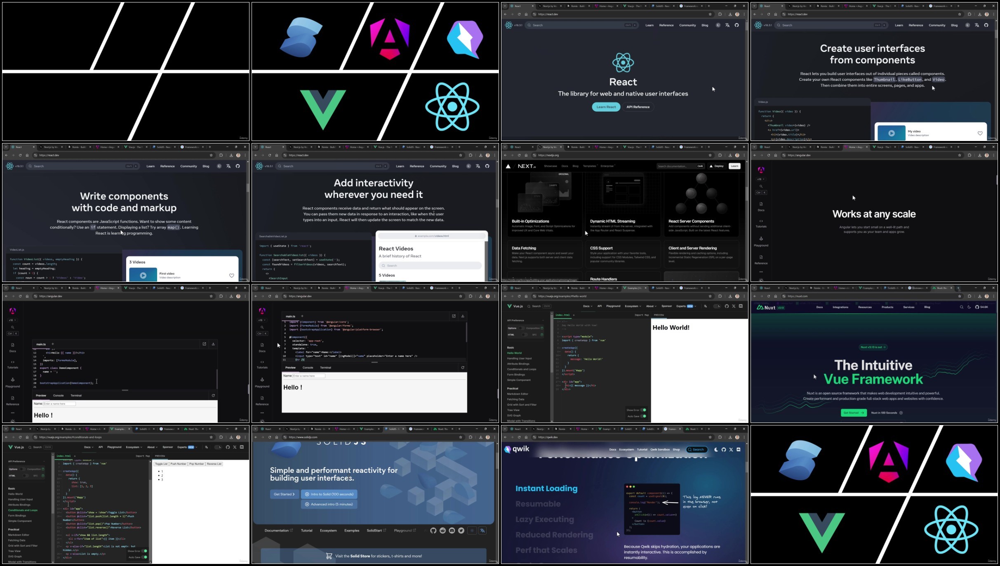Focus Name input above 'Hello !' in Angular import-code frame

[308, 376]
